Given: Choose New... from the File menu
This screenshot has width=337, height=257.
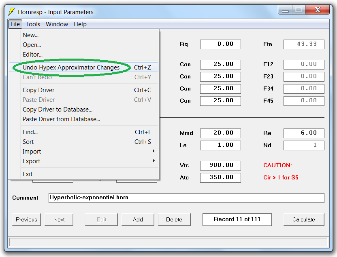Looking at the screenshot, I should tap(84, 35).
